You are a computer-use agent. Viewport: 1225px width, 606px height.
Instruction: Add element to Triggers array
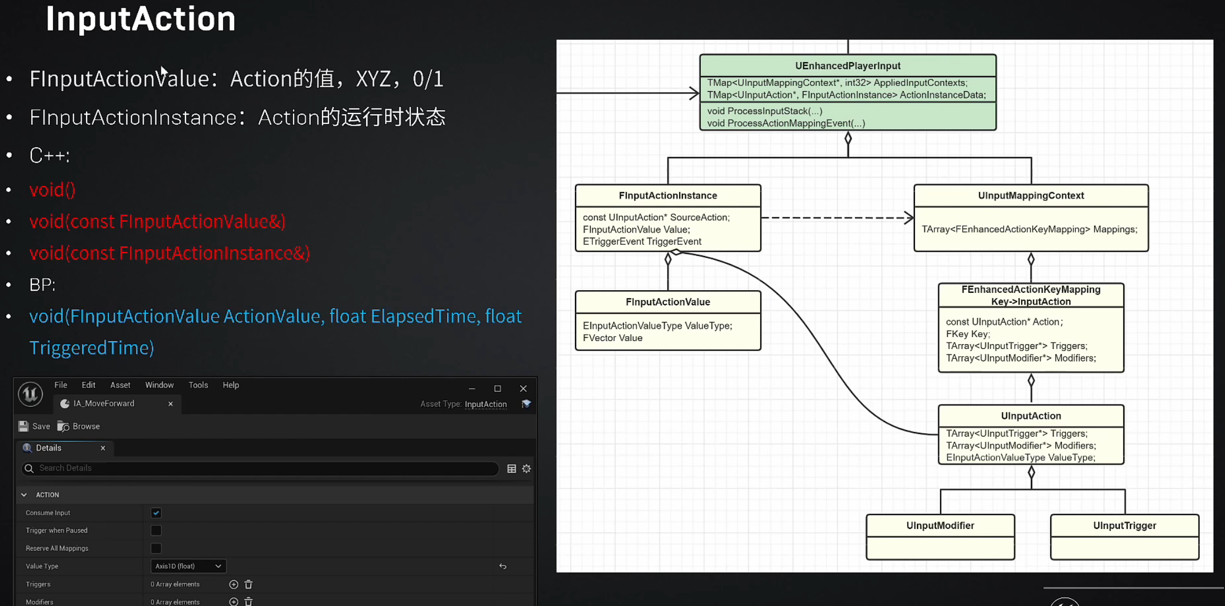pos(234,584)
